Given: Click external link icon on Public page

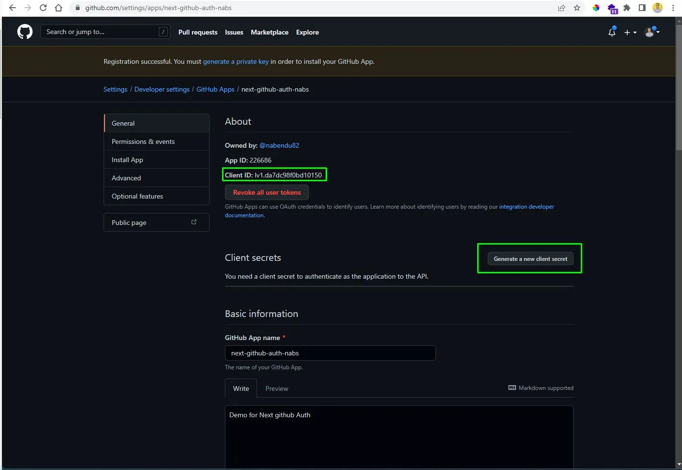Looking at the screenshot, I should click(x=194, y=222).
